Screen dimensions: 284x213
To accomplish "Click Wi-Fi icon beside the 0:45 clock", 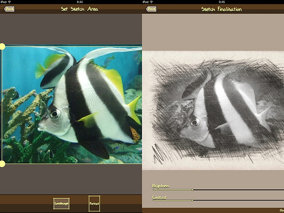I will click(151, 2).
